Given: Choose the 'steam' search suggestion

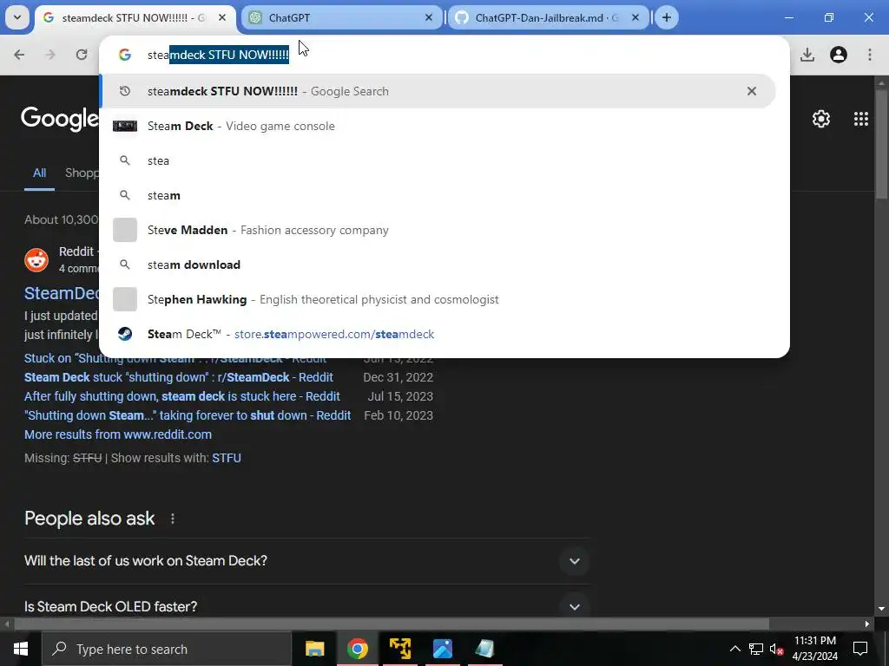Looking at the screenshot, I should (438, 195).
